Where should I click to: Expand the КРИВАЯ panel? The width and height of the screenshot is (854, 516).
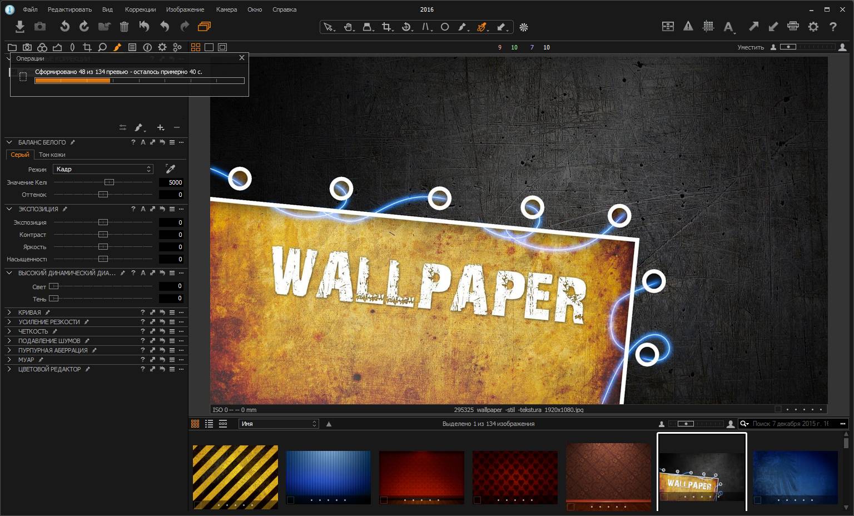(x=9, y=312)
